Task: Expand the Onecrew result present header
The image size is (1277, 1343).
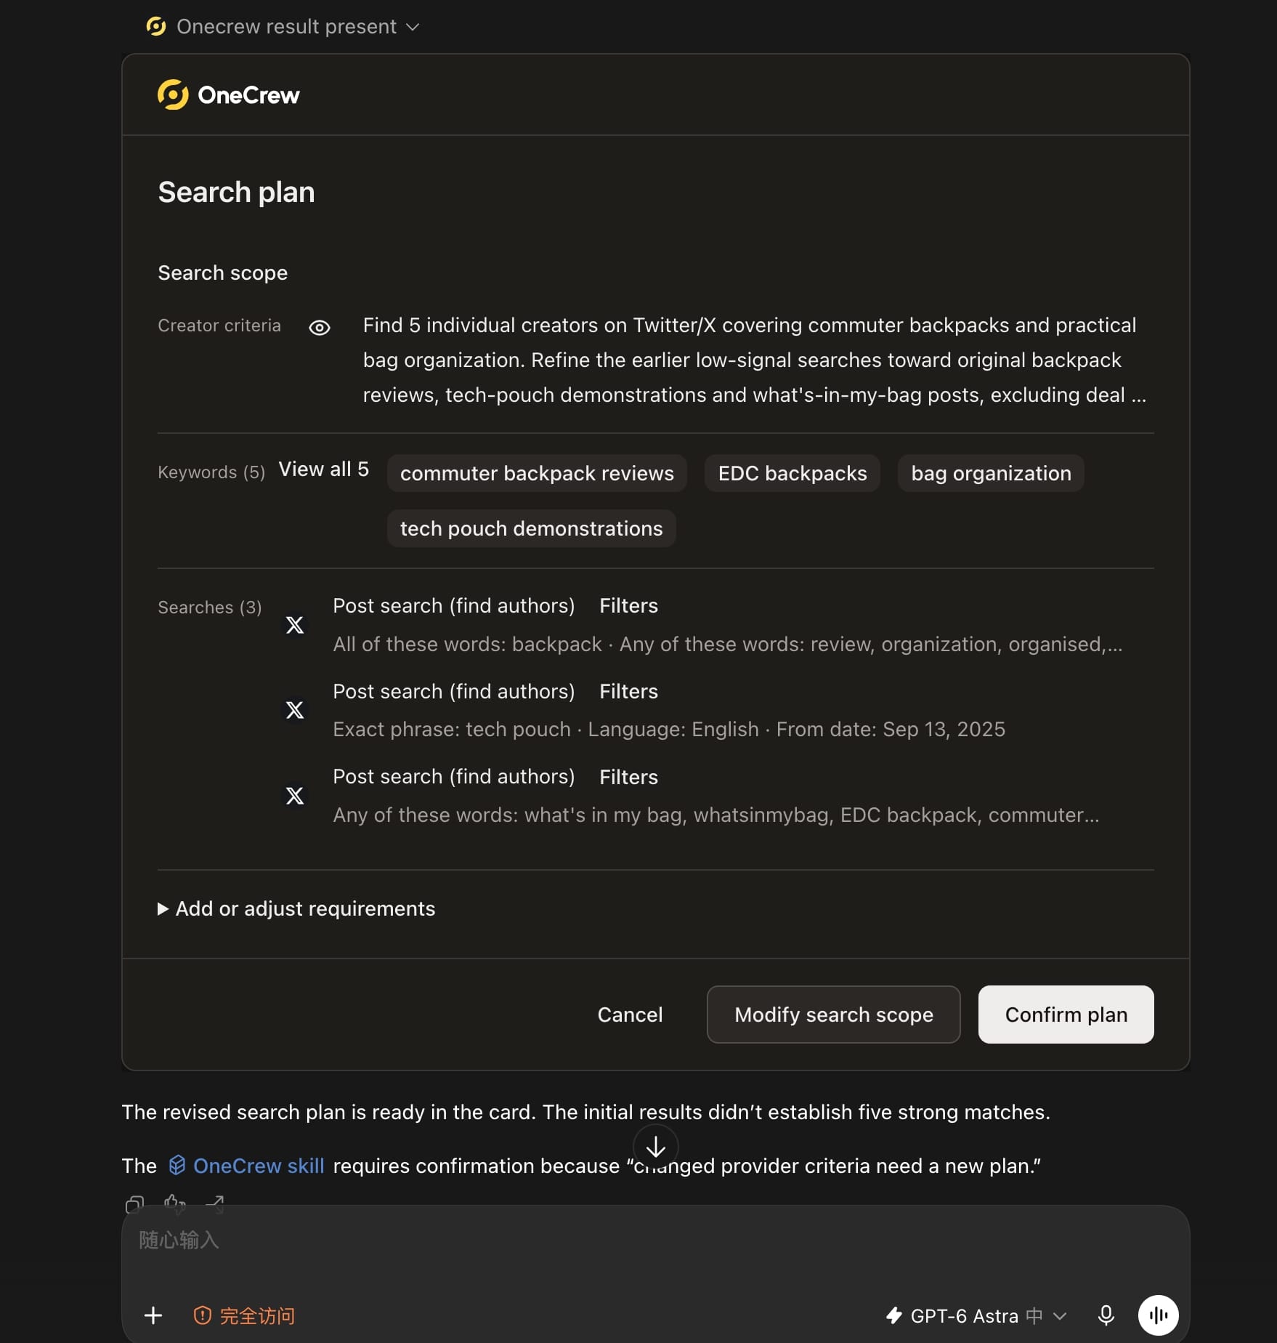Action: 284,27
